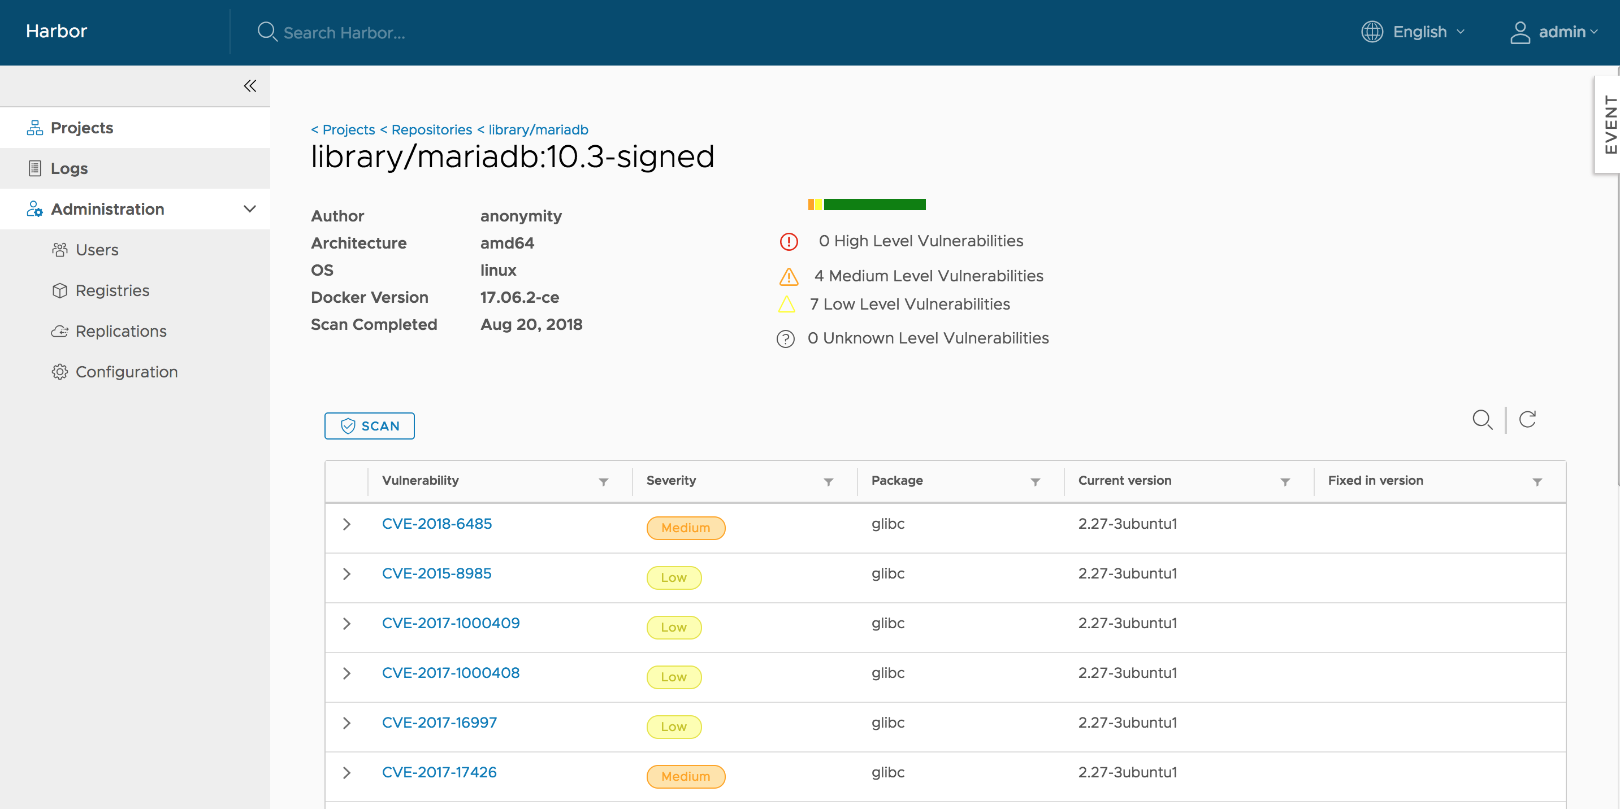Open CVE-2018-6485 link
This screenshot has height=809, width=1620.
tap(436, 524)
